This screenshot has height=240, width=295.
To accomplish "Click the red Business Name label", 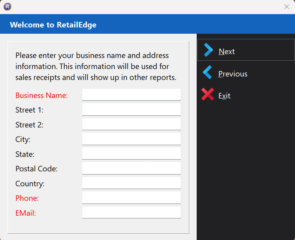I will (41, 96).
